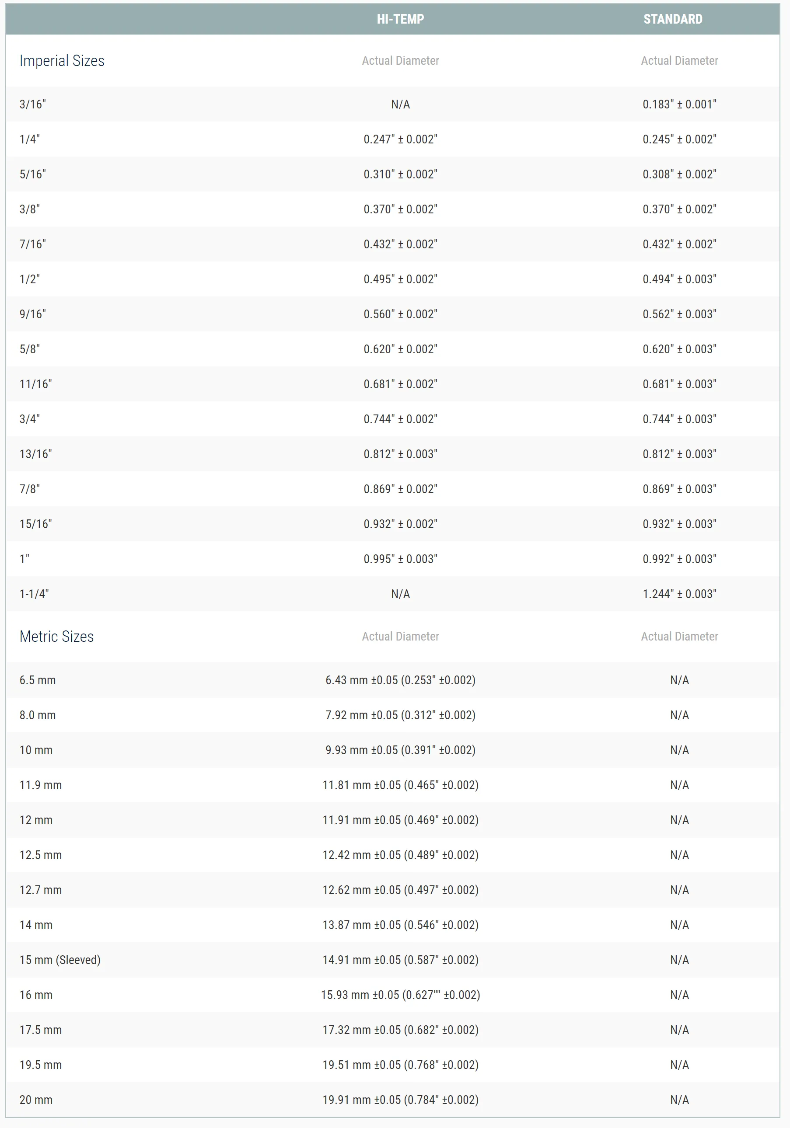Screen dimensions: 790x1128
Task: Select the Imperial Sizes section heading
Action: 62,60
